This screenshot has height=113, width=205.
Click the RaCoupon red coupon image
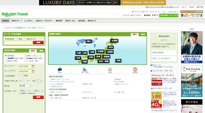tap(157, 82)
